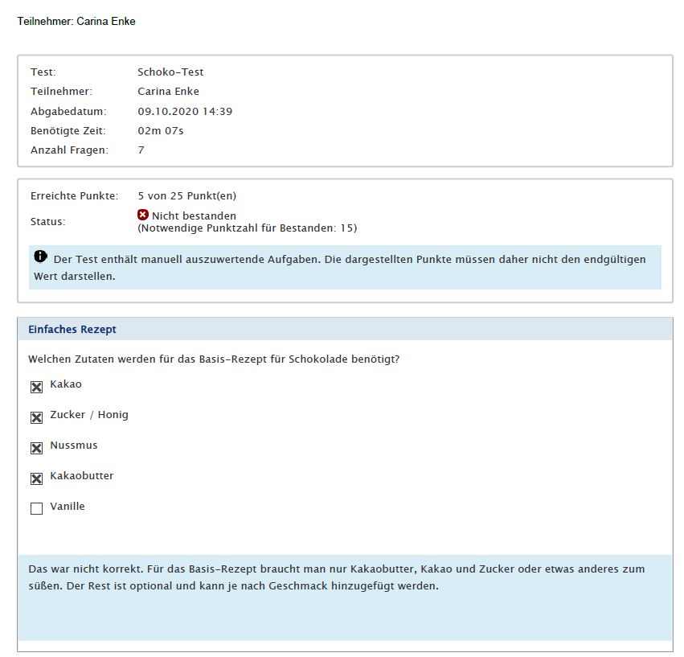
Task: Click the score '5 von 25 Punkt(en)'
Action: 186,195
